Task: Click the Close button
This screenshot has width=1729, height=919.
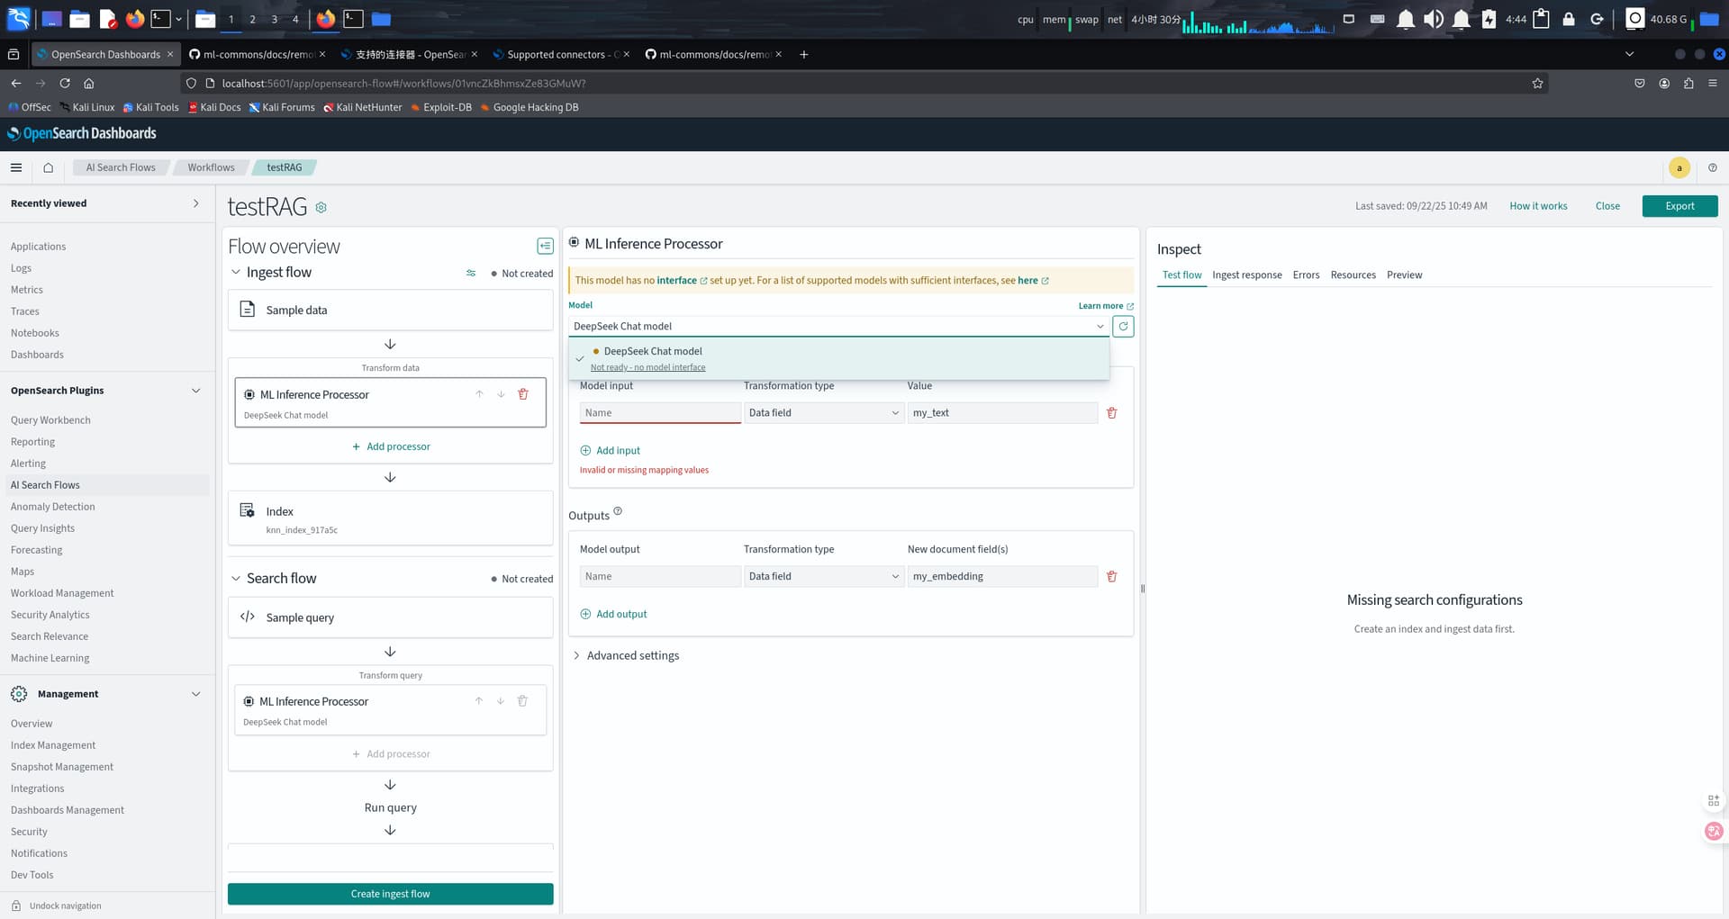Action: 1607,206
